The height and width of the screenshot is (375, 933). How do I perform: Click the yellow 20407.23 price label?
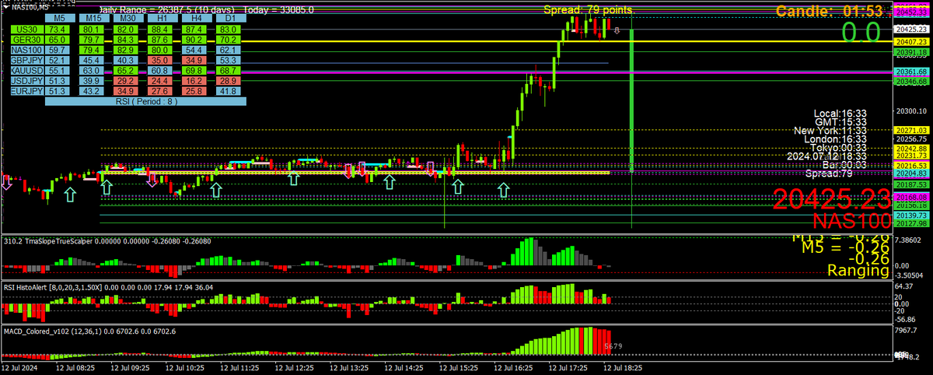point(910,41)
